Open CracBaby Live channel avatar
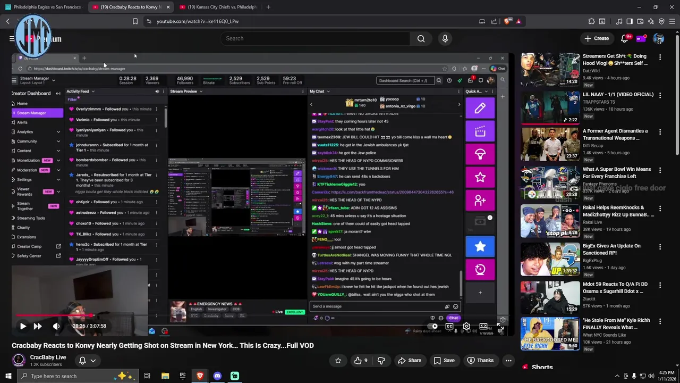 (x=19, y=360)
